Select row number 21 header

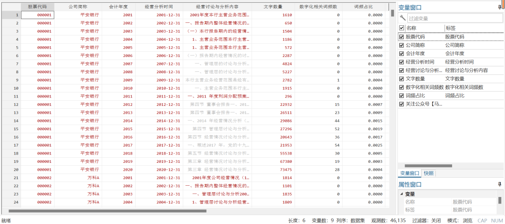[11, 178]
